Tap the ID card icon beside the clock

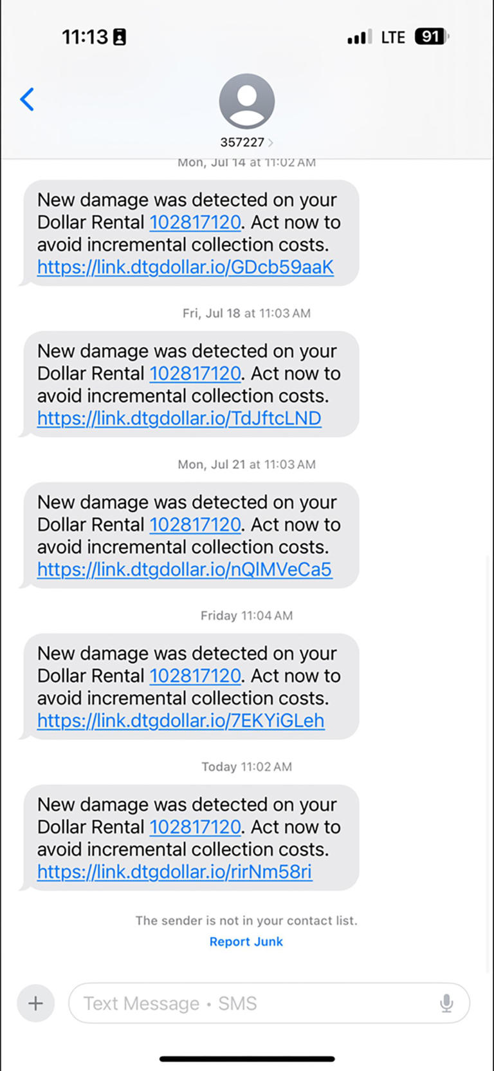(x=120, y=37)
